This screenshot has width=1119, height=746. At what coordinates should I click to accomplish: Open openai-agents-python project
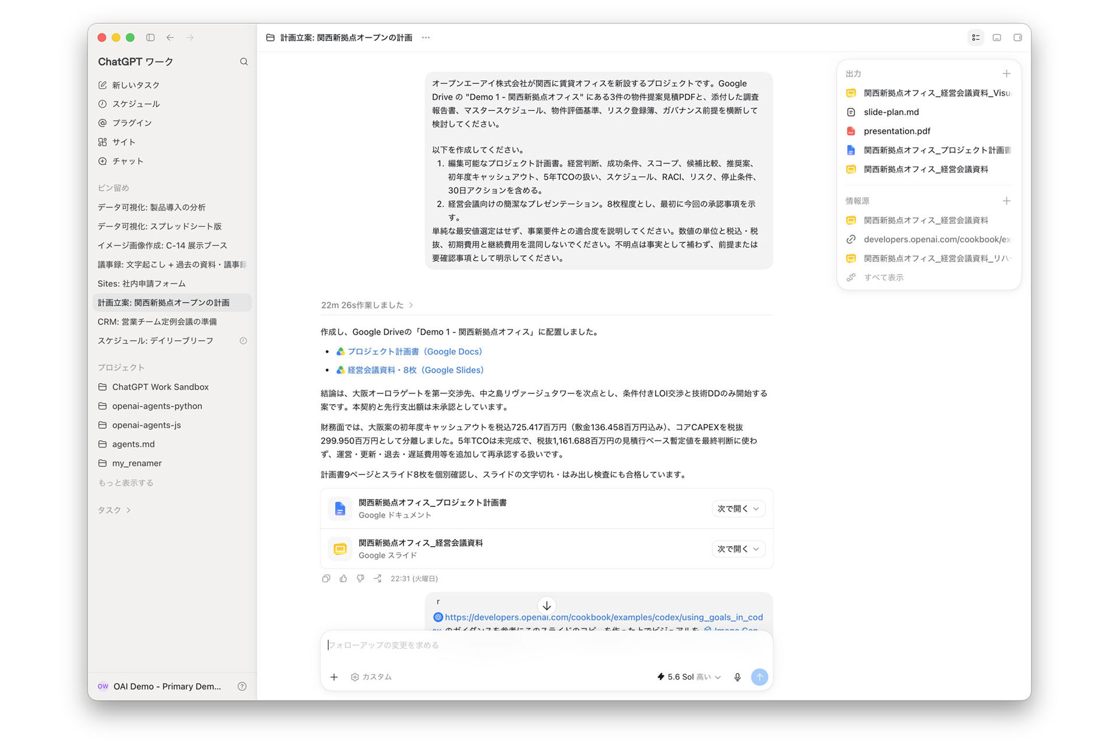coord(172,406)
